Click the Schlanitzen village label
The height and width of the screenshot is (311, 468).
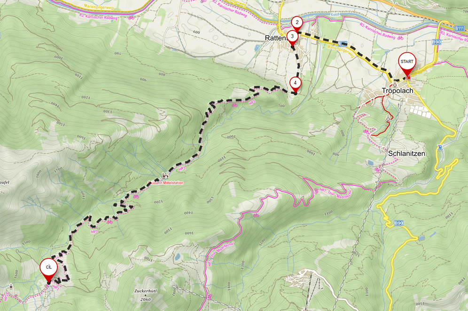pyautogui.click(x=406, y=153)
